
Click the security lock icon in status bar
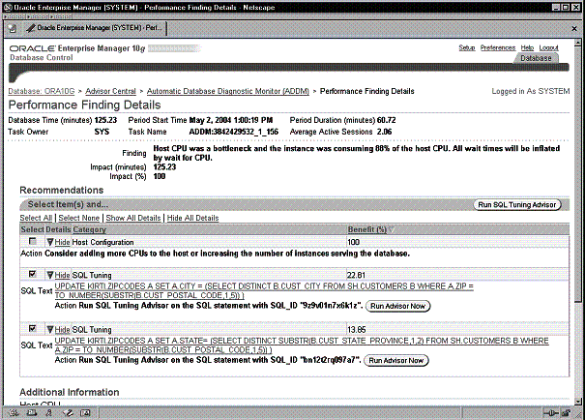(x=566, y=413)
